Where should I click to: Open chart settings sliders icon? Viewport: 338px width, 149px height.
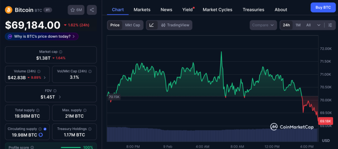coord(330,25)
